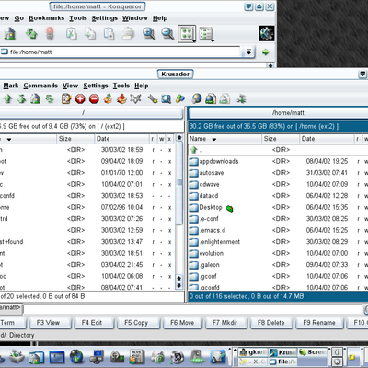
Task: Click the copy icon in Konqueror toolbar
Action: 90,34
